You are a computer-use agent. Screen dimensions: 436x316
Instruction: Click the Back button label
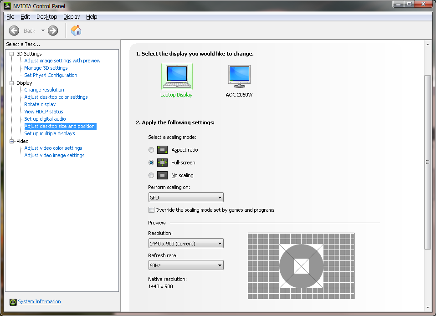pyautogui.click(x=30, y=31)
